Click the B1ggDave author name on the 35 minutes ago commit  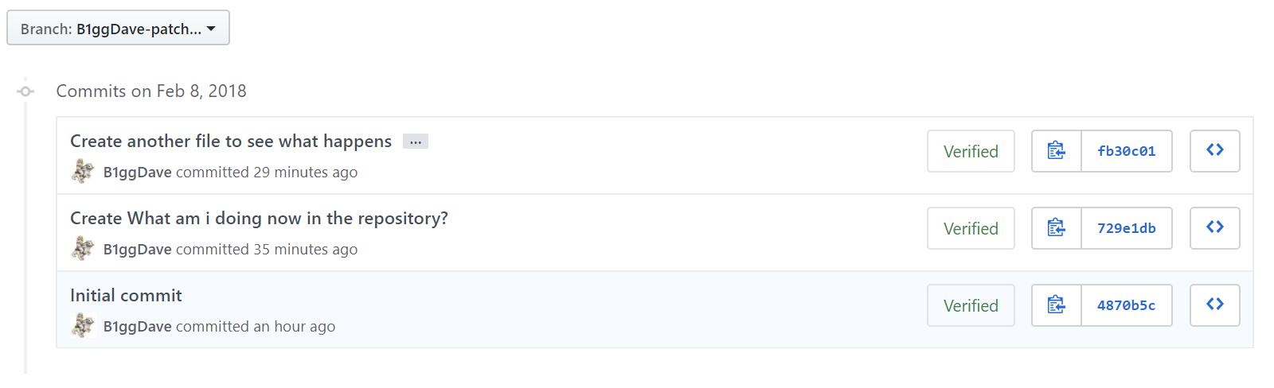coord(138,250)
